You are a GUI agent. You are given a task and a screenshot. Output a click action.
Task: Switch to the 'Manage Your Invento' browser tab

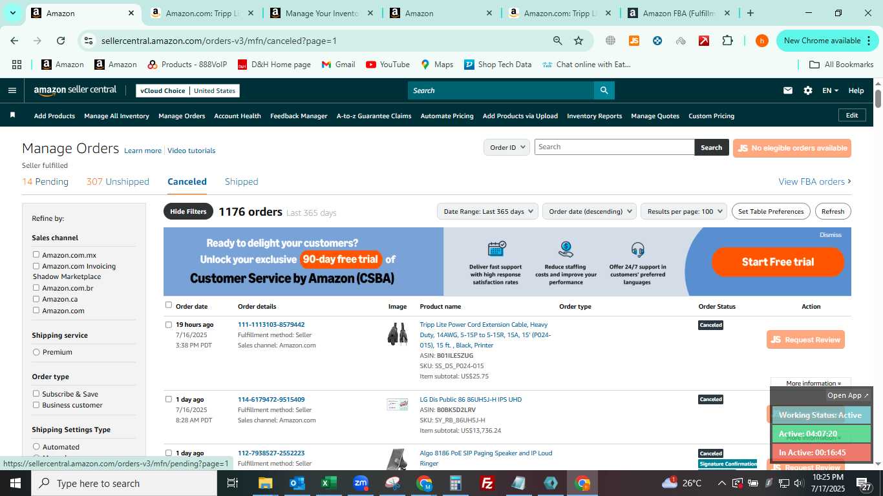point(321,13)
